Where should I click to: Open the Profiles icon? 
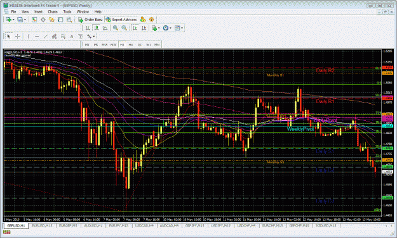(20, 20)
